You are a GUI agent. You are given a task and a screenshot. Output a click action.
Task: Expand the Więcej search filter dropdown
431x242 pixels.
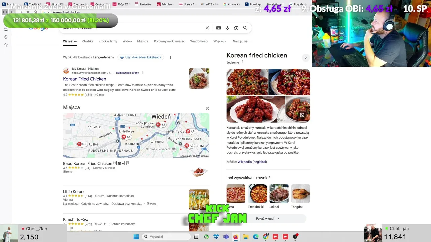(x=220, y=41)
